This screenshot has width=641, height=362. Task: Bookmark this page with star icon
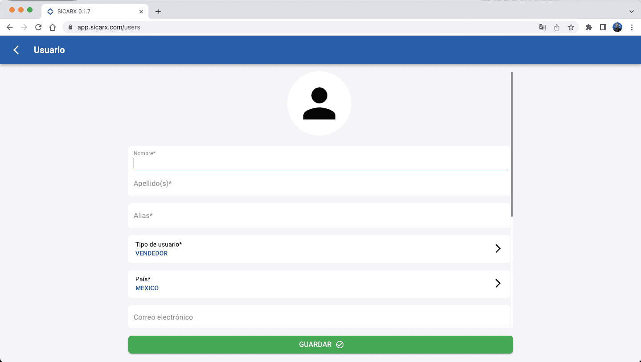[x=571, y=27]
